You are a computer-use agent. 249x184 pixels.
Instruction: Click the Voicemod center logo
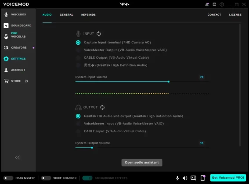point(124,4)
